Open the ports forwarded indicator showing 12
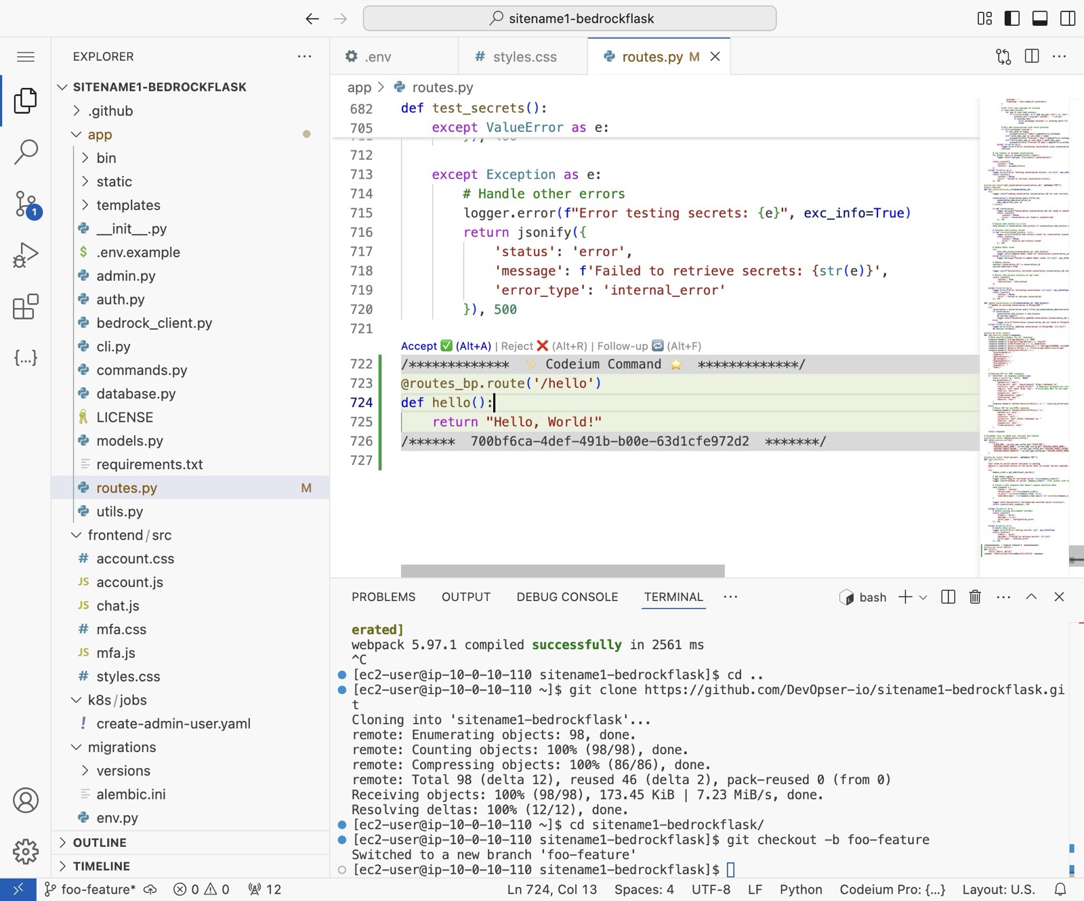 (x=264, y=889)
